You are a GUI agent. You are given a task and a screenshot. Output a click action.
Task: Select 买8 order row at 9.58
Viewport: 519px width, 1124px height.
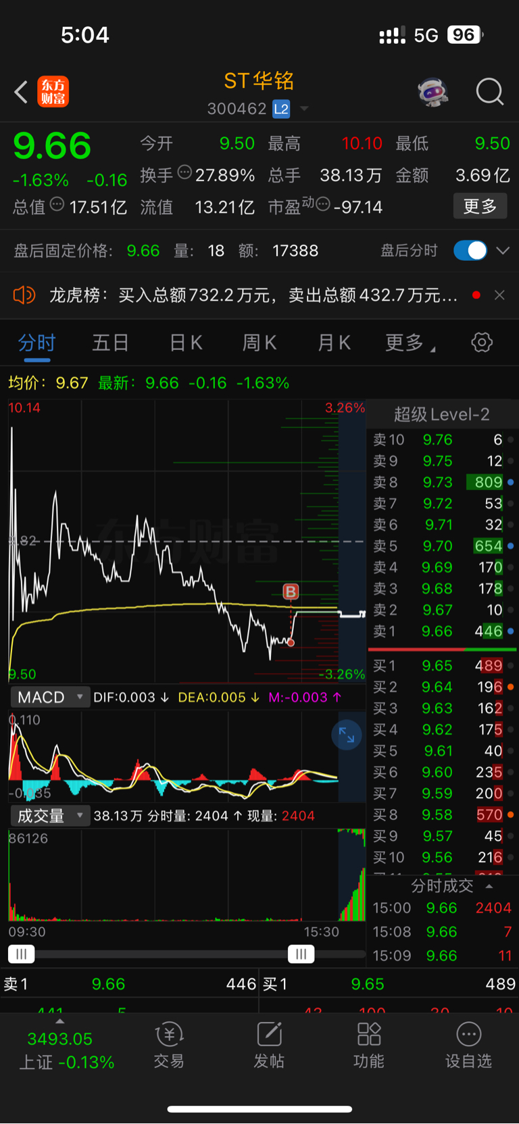click(x=443, y=815)
